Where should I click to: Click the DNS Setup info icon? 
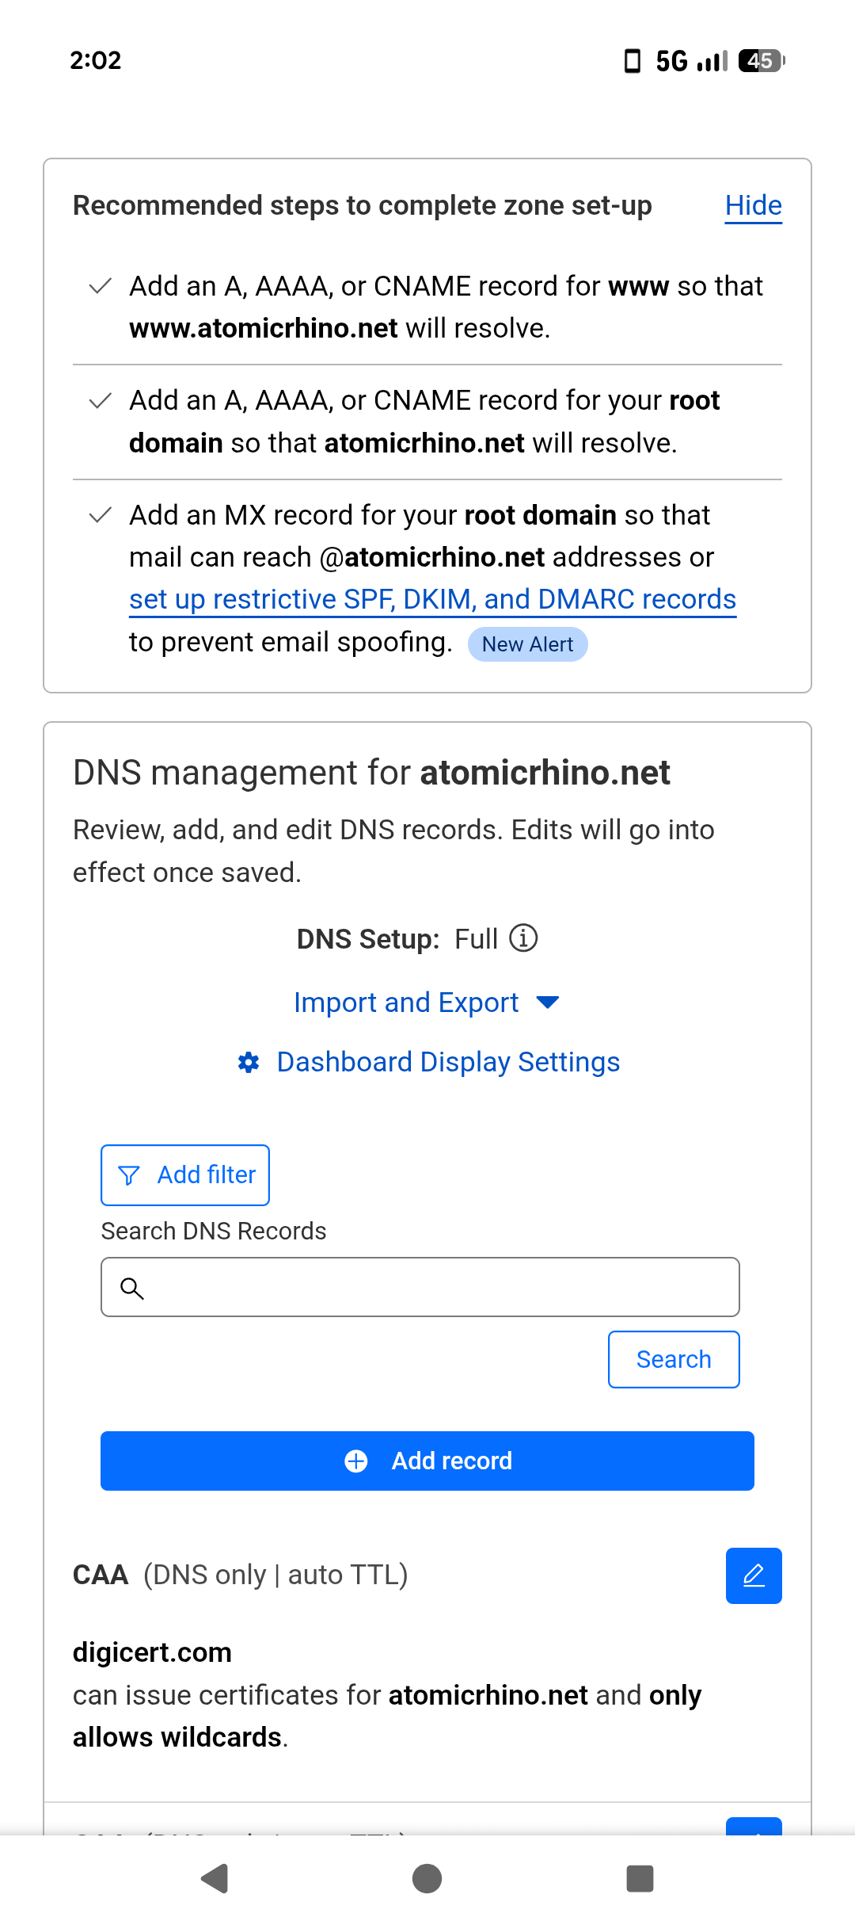[x=523, y=938]
